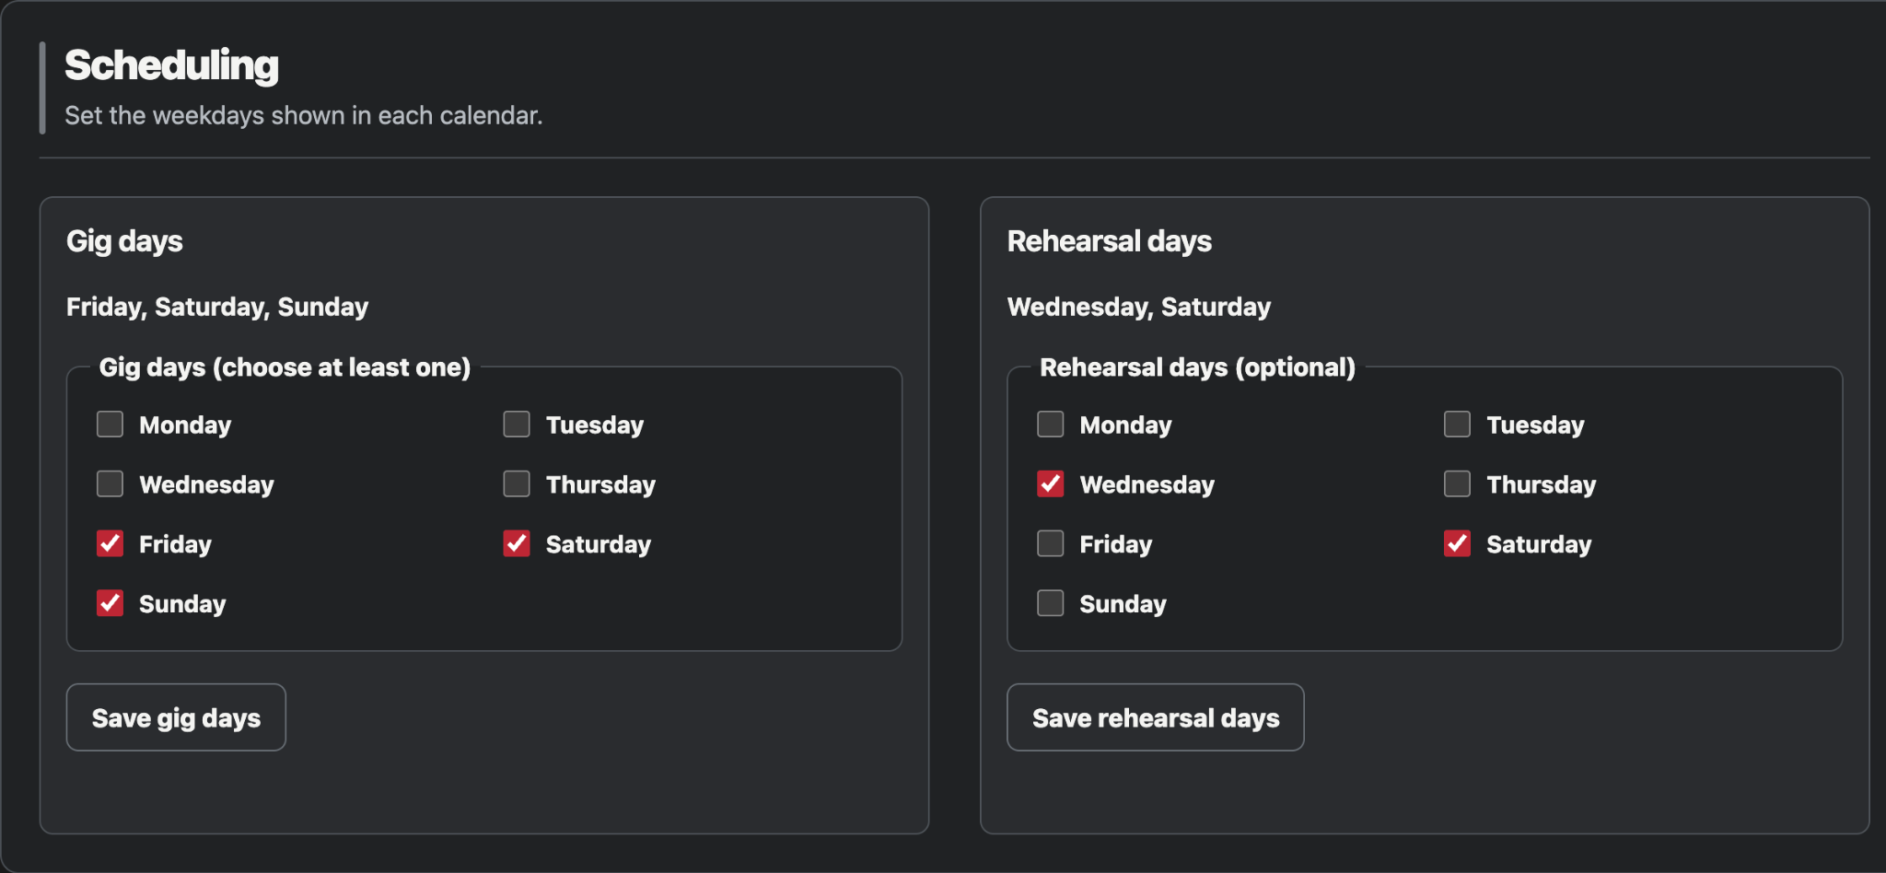Viewport: 1886px width, 873px height.
Task: Enable Friday under Rehearsal days
Action: click(x=1051, y=544)
